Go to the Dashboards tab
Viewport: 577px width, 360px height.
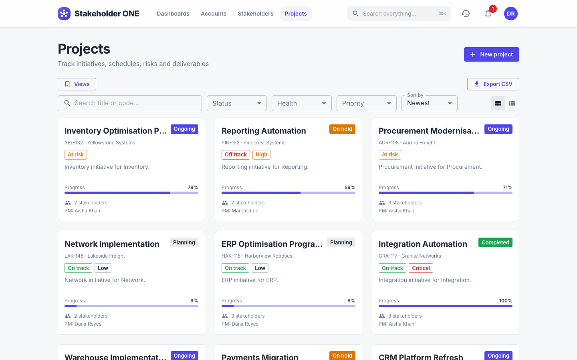click(x=173, y=14)
